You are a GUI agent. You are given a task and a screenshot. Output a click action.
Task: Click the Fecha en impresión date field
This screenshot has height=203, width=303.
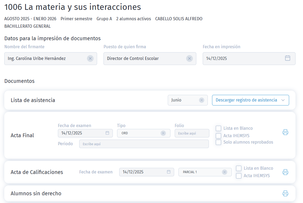tap(249, 58)
